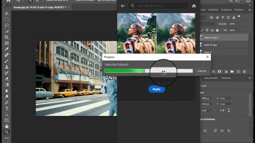Select the Type tool in toolbar

7,108
